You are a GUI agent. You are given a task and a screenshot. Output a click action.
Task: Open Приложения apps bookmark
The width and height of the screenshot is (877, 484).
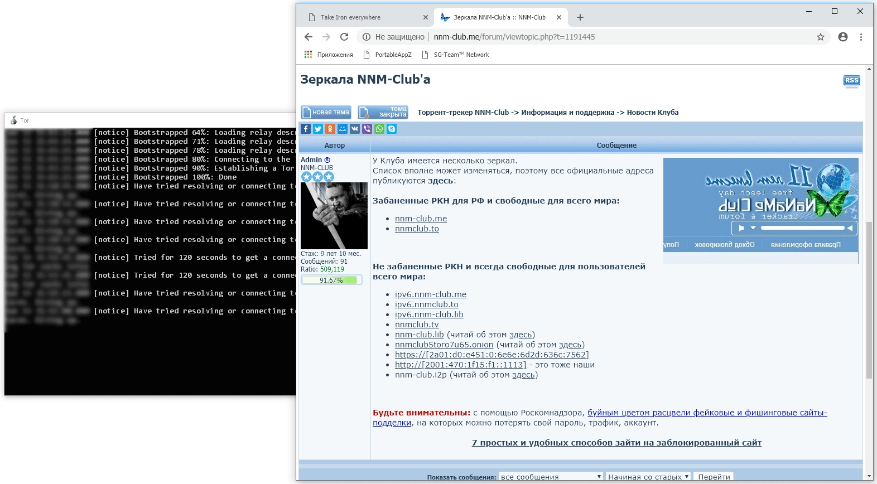(329, 55)
